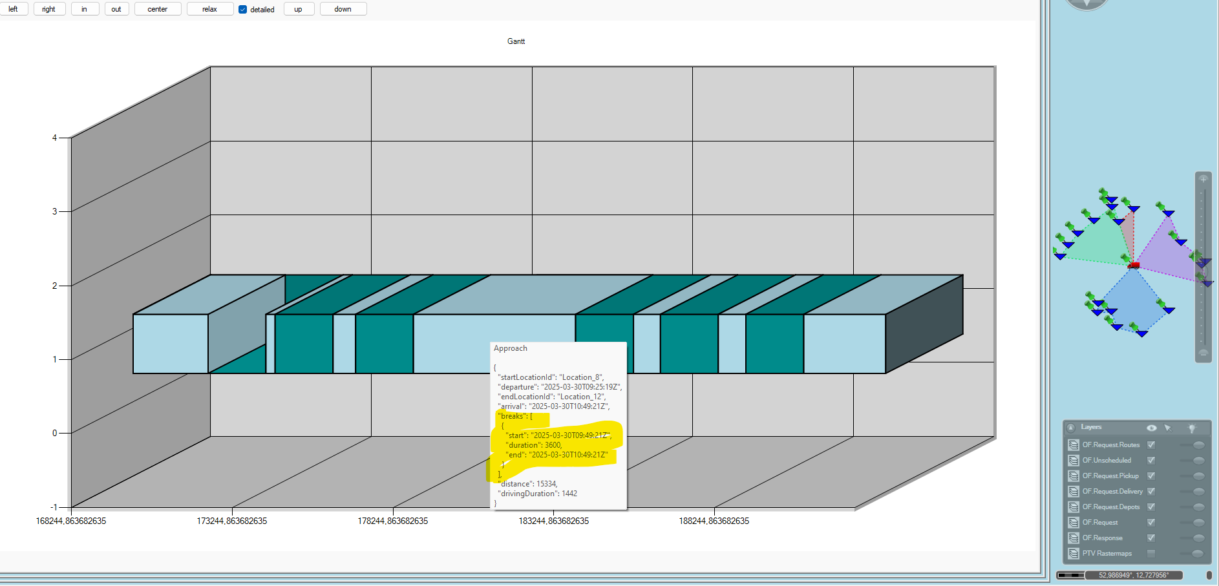The height and width of the screenshot is (586, 1219).
Task: Click the cursor selectability icon in Layers header
Action: pyautogui.click(x=1167, y=428)
